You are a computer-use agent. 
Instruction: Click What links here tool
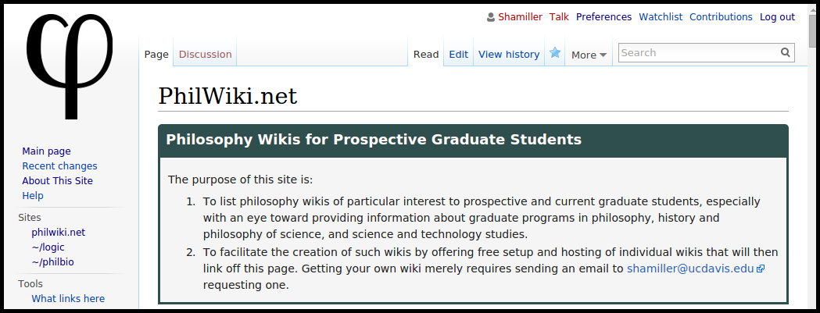(x=68, y=298)
